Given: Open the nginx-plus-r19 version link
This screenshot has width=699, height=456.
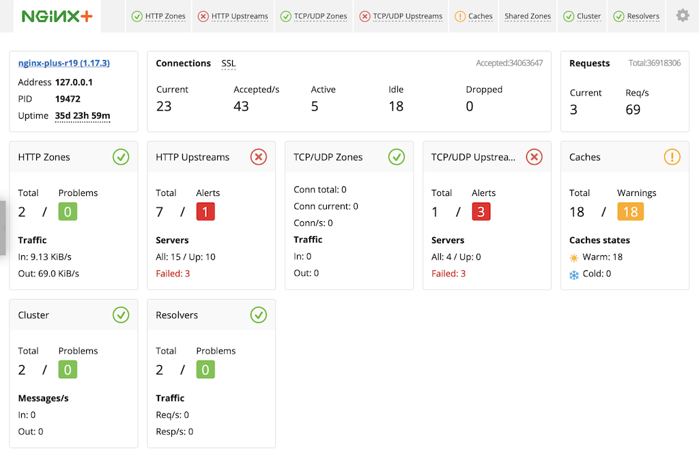Looking at the screenshot, I should coord(63,63).
